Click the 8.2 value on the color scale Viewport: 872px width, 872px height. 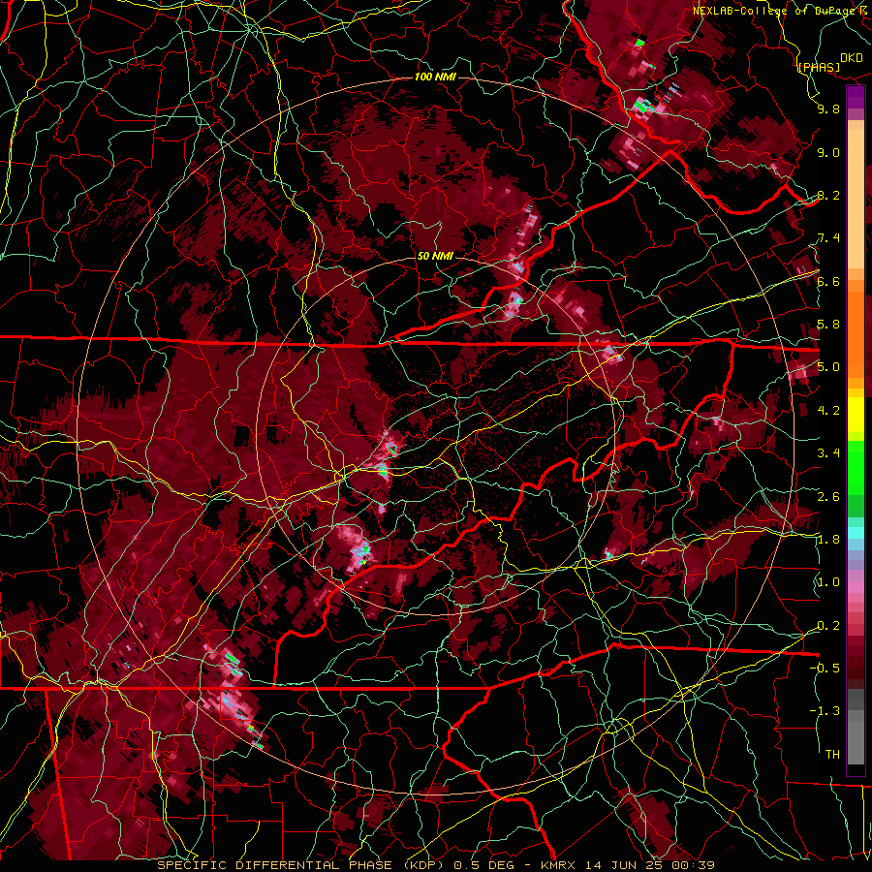click(828, 195)
